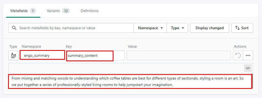Click the Display changed button

point(210,28)
